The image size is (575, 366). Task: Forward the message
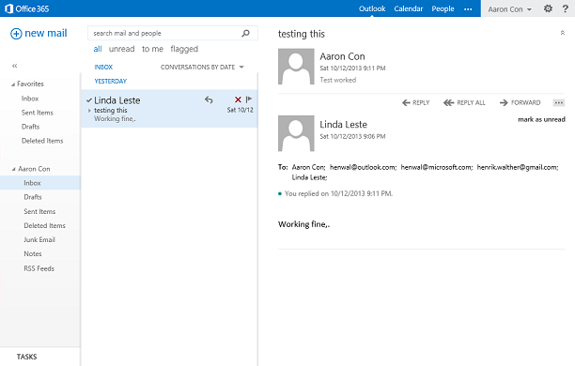pos(520,102)
